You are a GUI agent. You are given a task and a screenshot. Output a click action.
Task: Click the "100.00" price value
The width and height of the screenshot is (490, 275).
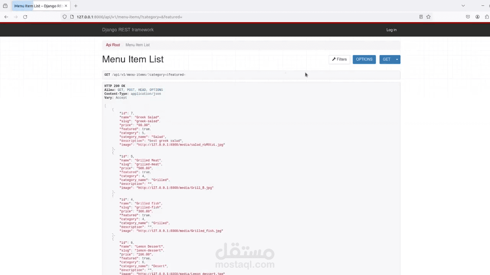[144, 254]
